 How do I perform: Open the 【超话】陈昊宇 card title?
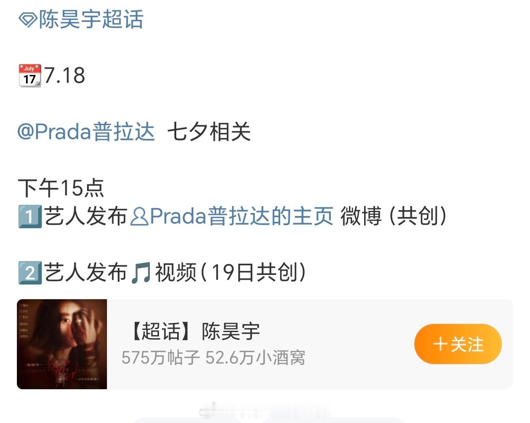[194, 332]
